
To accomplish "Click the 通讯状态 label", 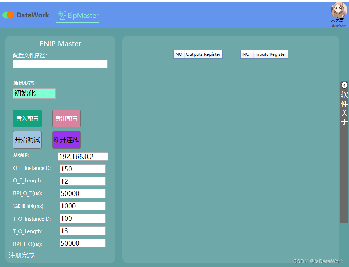I will (x=25, y=83).
